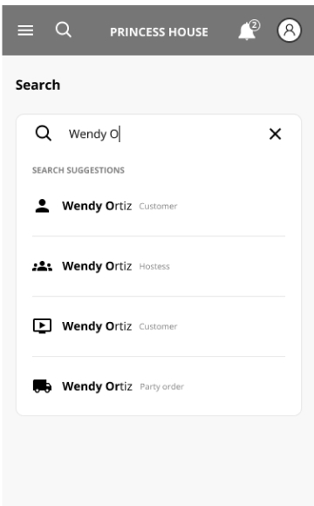This screenshot has width=314, height=506.
Task: Click the notification count badge 2
Action: tap(255, 25)
